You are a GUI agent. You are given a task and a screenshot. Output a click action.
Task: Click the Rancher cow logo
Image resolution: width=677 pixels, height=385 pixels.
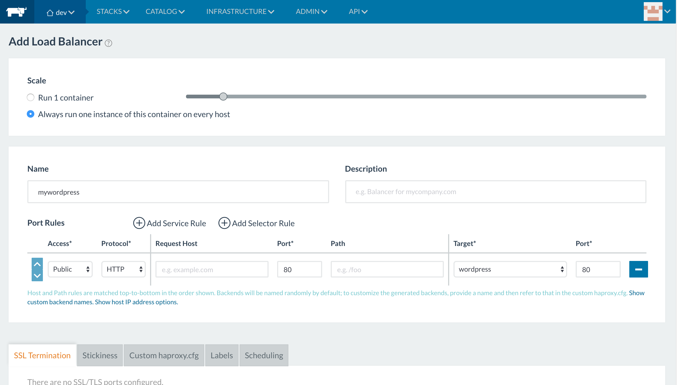pos(17,11)
